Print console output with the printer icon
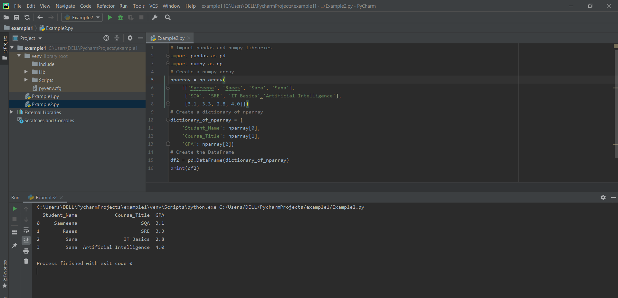The image size is (618, 298). coord(26,251)
